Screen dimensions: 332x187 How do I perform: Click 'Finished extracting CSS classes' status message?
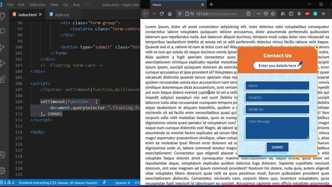58,183
